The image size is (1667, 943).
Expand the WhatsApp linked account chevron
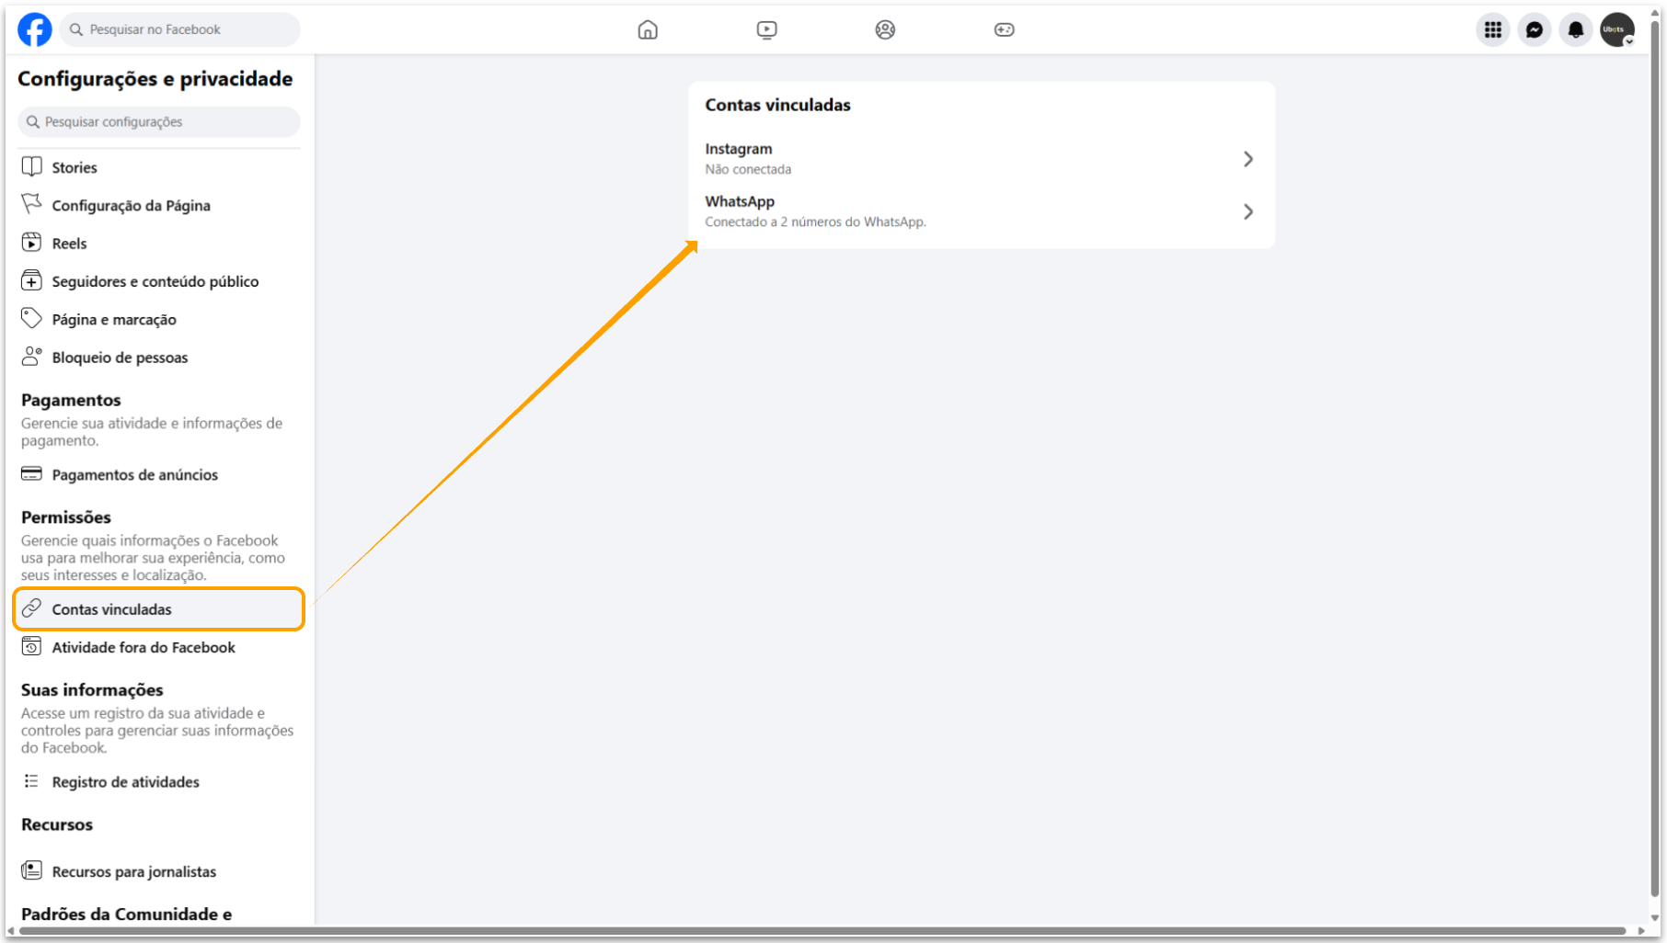(x=1248, y=211)
